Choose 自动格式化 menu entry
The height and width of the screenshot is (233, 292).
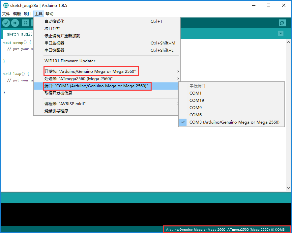tap(107, 21)
